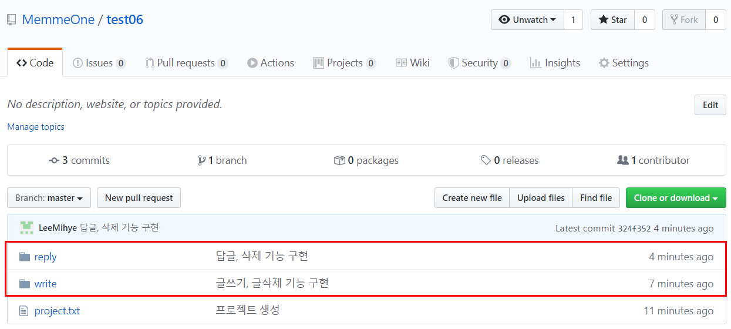Click the commits history clock icon
This screenshot has height=329, width=731.
pyautogui.click(x=55, y=160)
